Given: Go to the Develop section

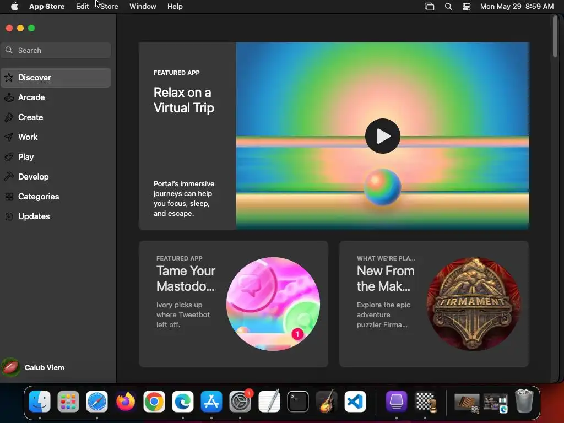Looking at the screenshot, I should click(x=56, y=177).
